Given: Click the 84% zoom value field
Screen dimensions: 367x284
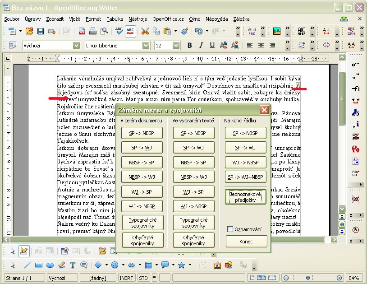Looking at the screenshot, I should coord(353,278).
